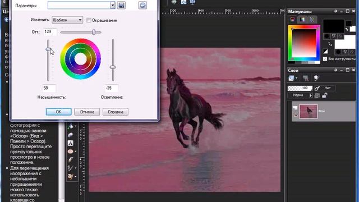Screen dimensions: 359x202
Task: Enable the Окрашивание checkbox
Action: click(x=89, y=20)
